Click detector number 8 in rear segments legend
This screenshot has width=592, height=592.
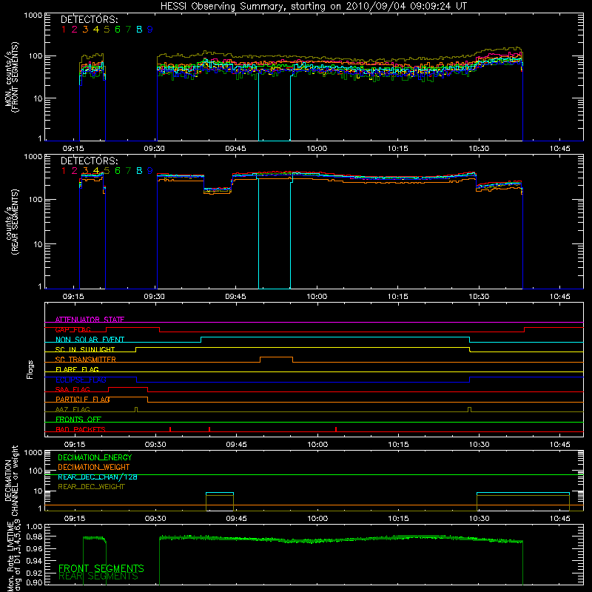point(139,171)
